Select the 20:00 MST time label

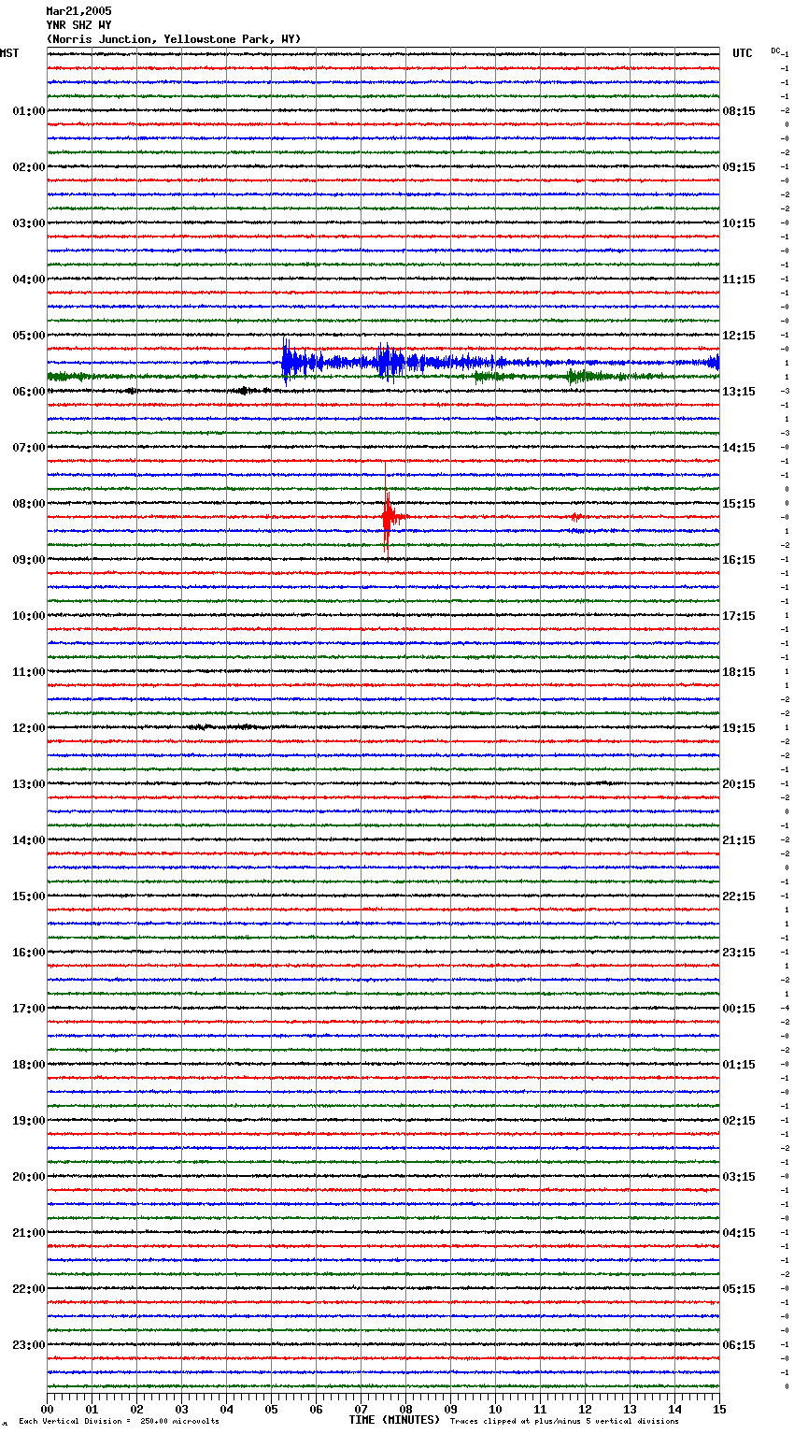click(x=29, y=1177)
